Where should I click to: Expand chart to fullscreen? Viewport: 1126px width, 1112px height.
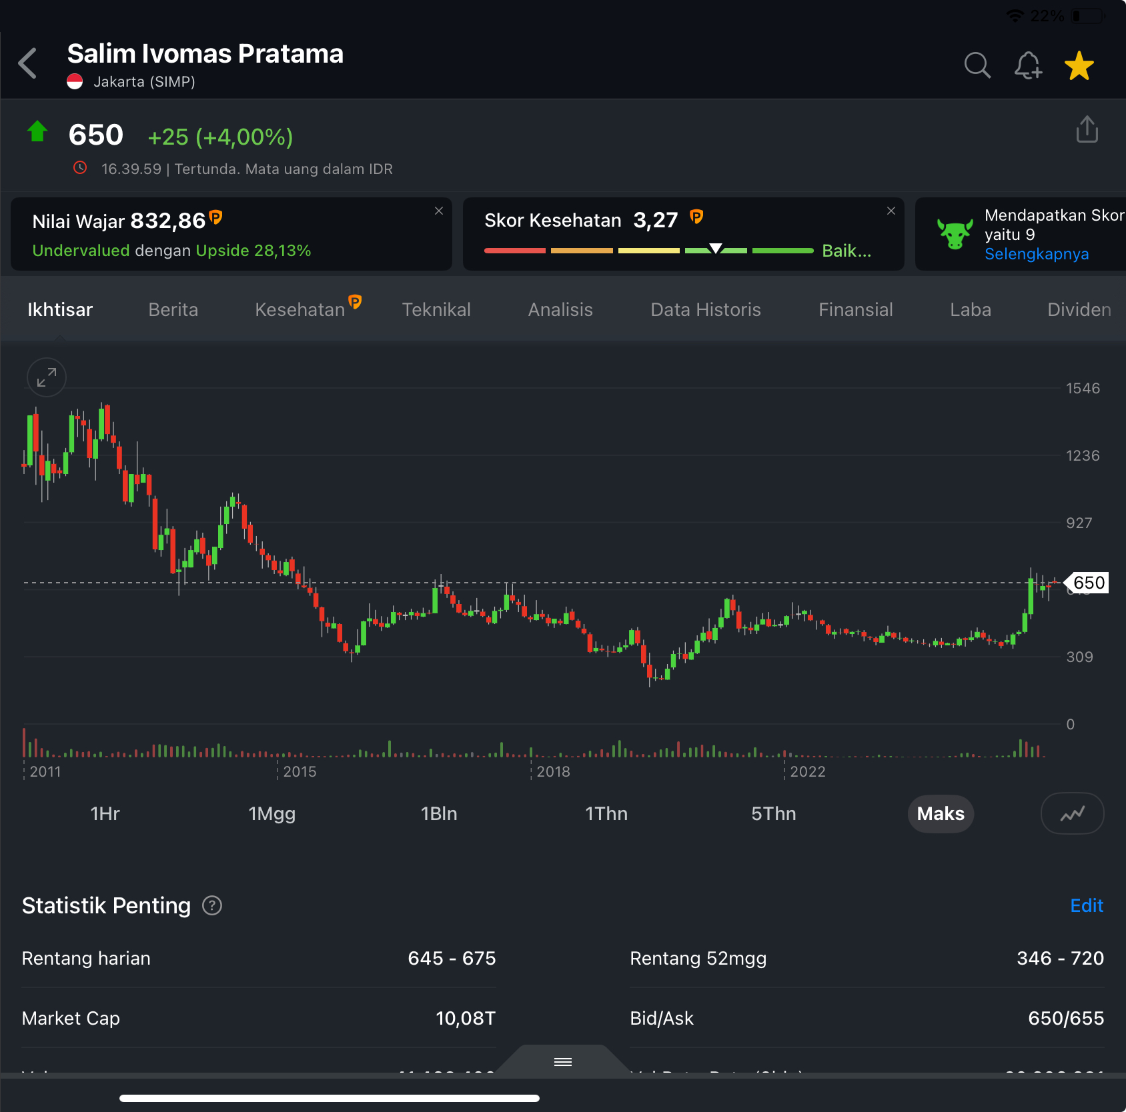(x=47, y=377)
